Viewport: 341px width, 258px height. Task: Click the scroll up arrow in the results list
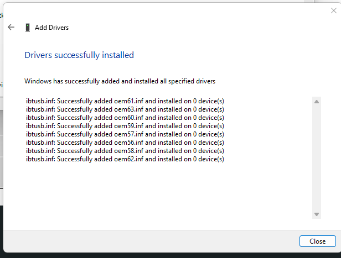[317, 102]
